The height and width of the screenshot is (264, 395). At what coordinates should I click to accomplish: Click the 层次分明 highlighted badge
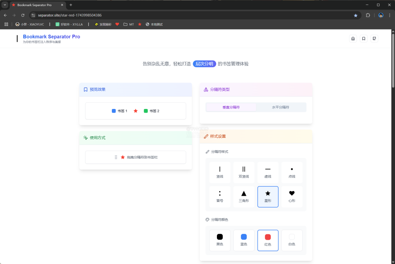pos(204,64)
